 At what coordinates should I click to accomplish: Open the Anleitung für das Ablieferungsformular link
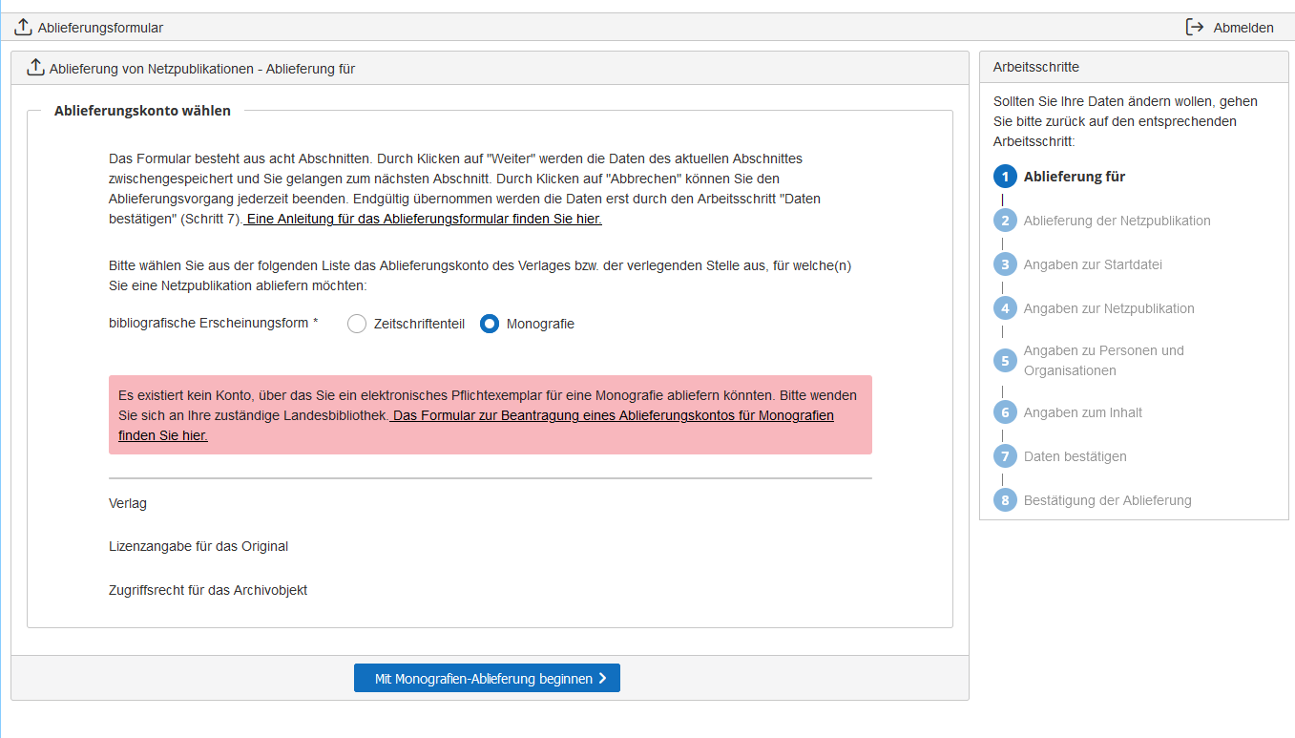[x=424, y=219]
